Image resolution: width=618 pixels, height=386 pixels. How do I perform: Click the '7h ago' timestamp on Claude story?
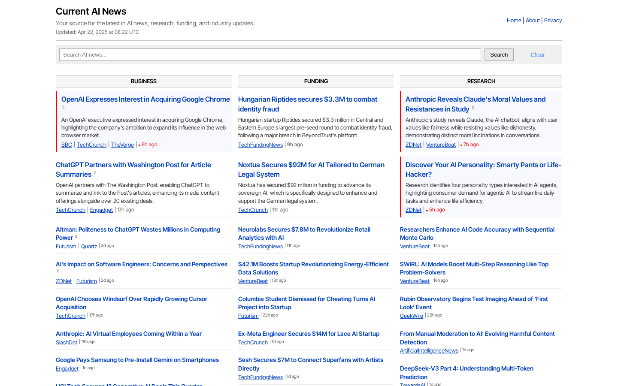coord(471,145)
